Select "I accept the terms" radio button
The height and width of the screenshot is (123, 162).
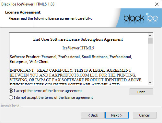[11, 91]
